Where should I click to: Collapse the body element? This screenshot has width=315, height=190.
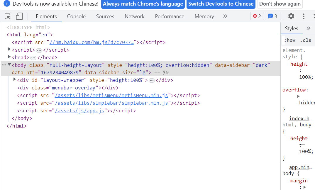coord(9,65)
